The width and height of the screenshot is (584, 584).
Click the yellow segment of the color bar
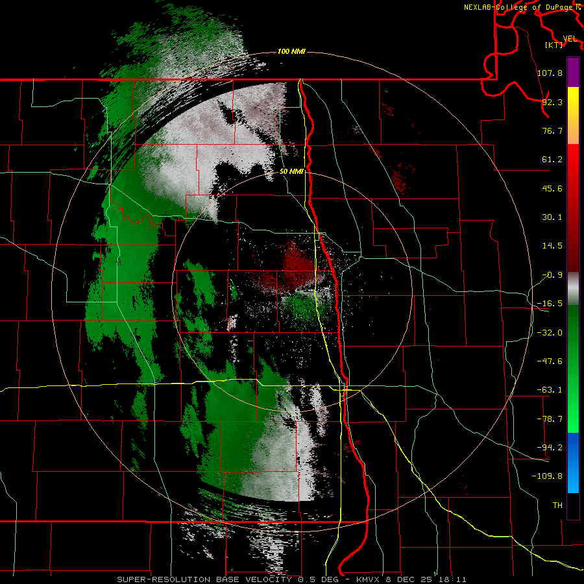(573, 116)
